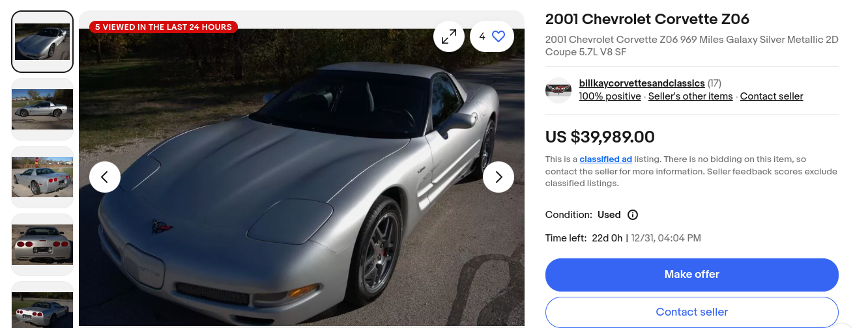The height and width of the screenshot is (328, 853).
Task: Select fifth partially visible thumbnail
Action: (42, 305)
